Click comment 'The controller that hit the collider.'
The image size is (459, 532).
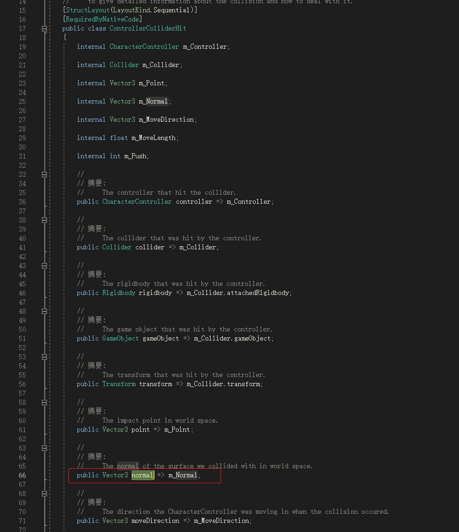pos(169,193)
